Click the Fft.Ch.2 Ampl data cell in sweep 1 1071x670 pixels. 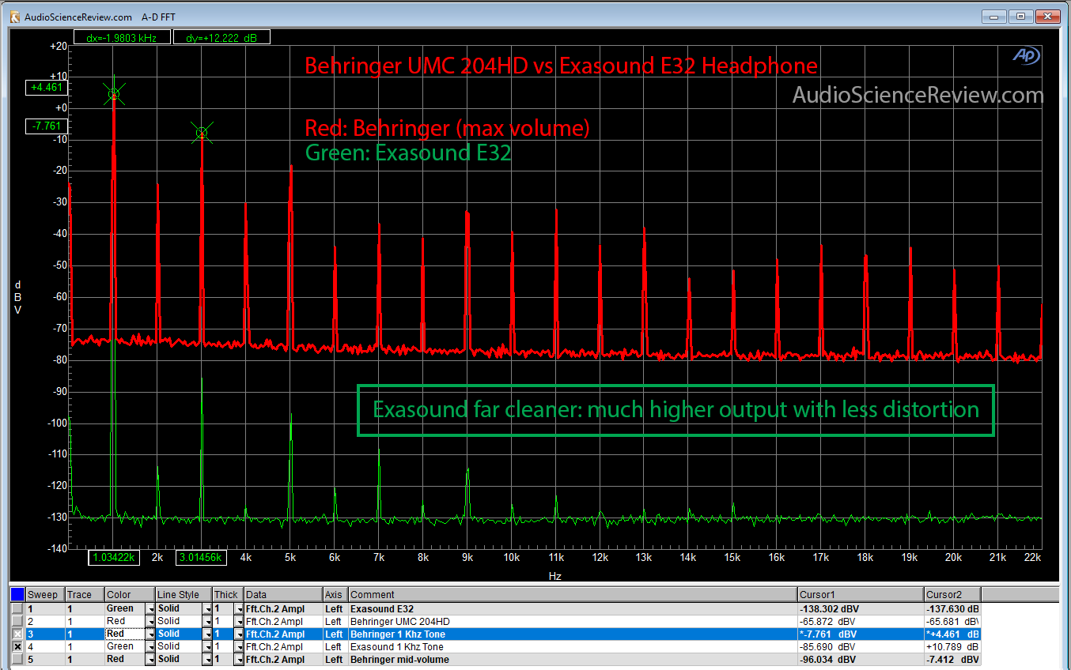pos(282,609)
